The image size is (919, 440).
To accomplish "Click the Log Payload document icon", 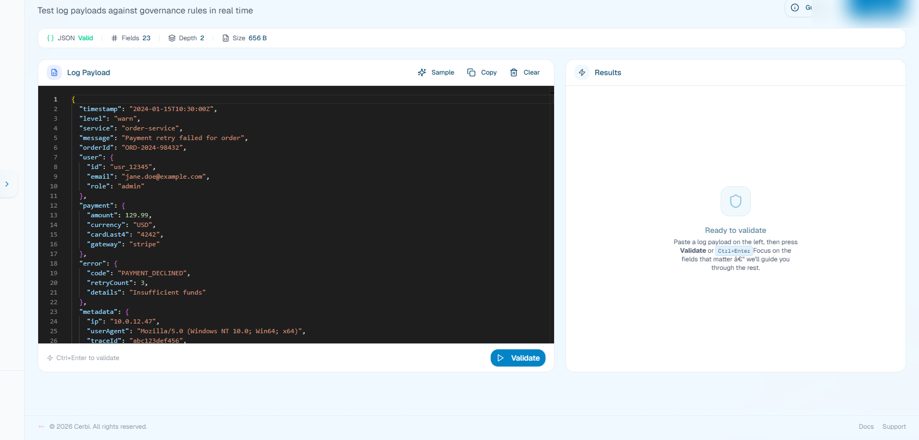I will (x=54, y=72).
